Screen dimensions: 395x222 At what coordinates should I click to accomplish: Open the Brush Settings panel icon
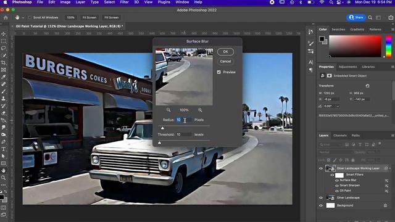point(310,43)
